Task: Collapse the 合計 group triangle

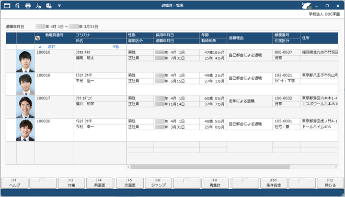Action: tap(40, 47)
